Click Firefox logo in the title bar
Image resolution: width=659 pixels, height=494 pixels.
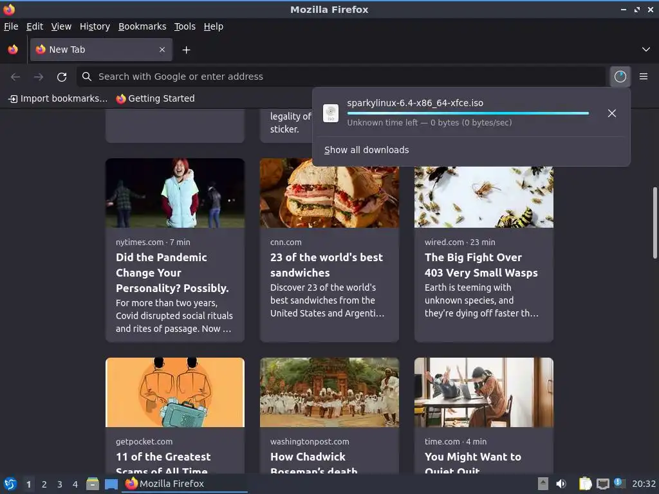coord(9,9)
